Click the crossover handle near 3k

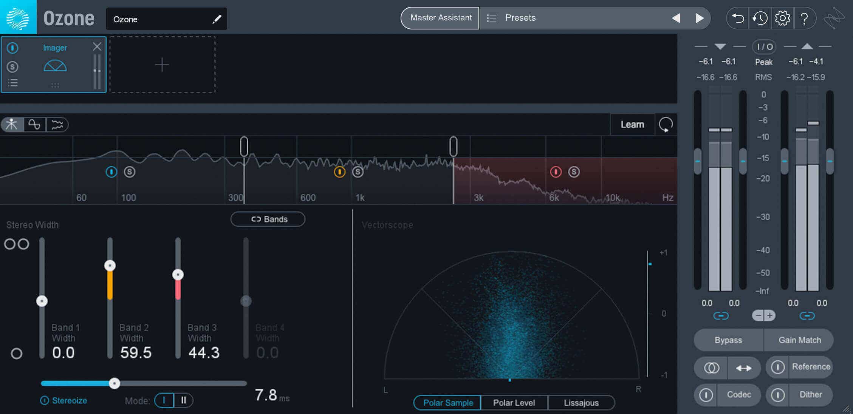coord(453,147)
